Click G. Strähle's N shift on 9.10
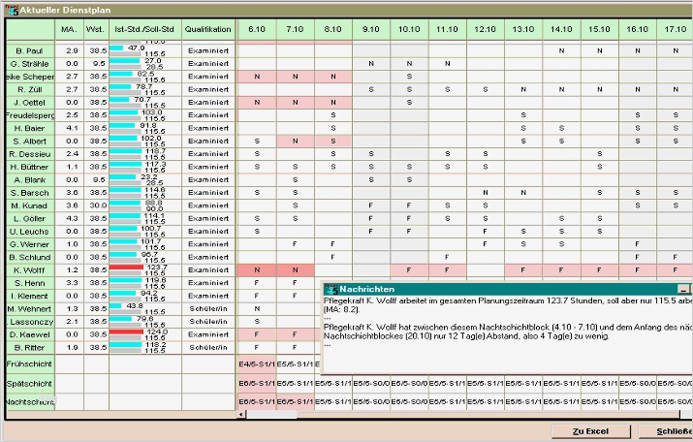 tap(371, 64)
